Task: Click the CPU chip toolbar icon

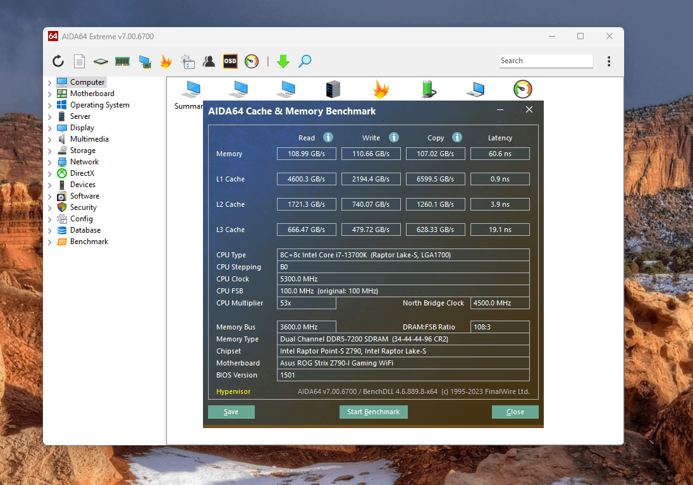Action: [x=101, y=61]
